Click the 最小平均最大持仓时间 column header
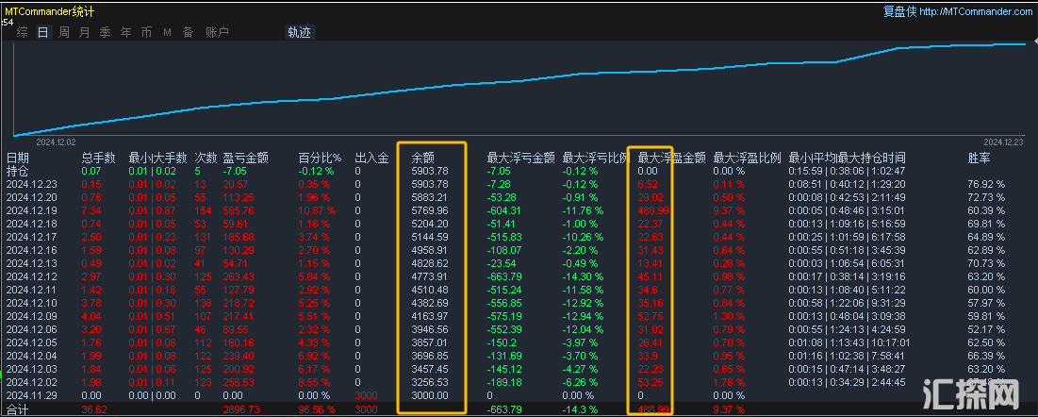Image resolution: width=1038 pixels, height=417 pixels. [847, 158]
